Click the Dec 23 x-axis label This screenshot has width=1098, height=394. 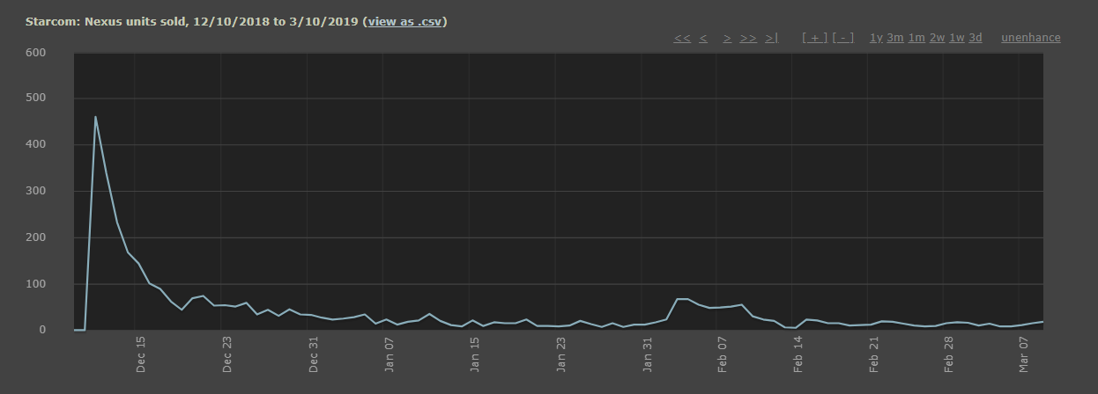[227, 353]
